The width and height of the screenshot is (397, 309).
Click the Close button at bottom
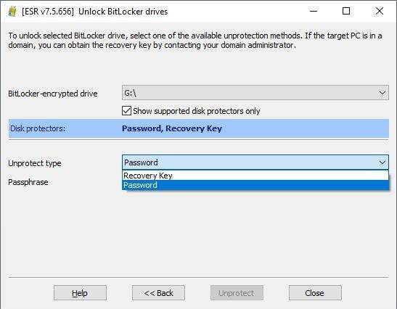315,293
